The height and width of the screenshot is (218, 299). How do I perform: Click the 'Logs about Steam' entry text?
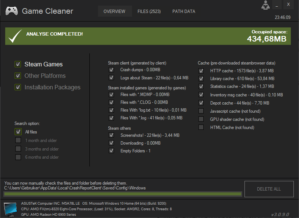point(154,78)
